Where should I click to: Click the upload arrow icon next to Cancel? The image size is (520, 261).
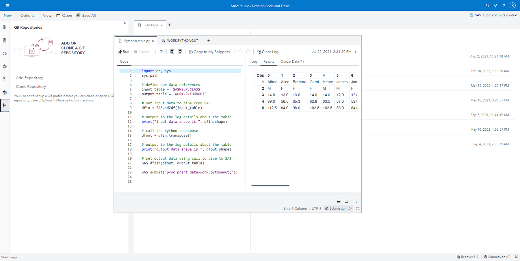(161, 51)
